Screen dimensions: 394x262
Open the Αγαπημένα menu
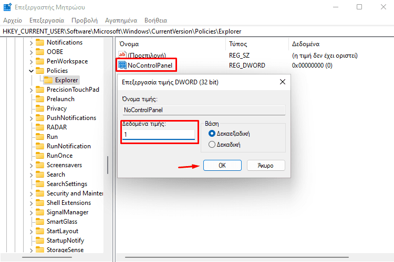point(121,20)
